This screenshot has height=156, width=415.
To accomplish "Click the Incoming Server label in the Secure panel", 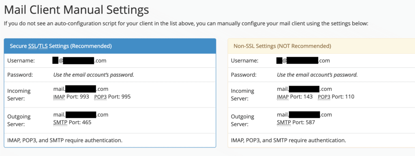I will (x=19, y=95).
